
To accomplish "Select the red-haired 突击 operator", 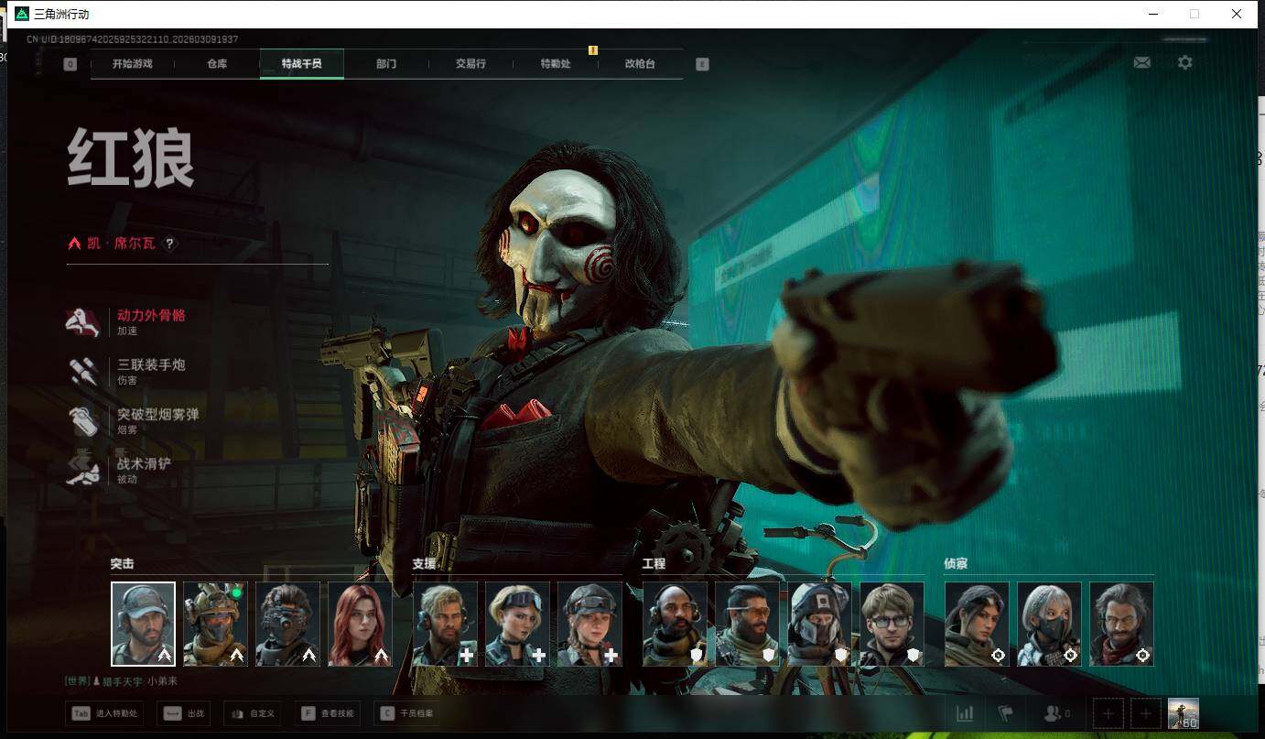I will (x=360, y=624).
